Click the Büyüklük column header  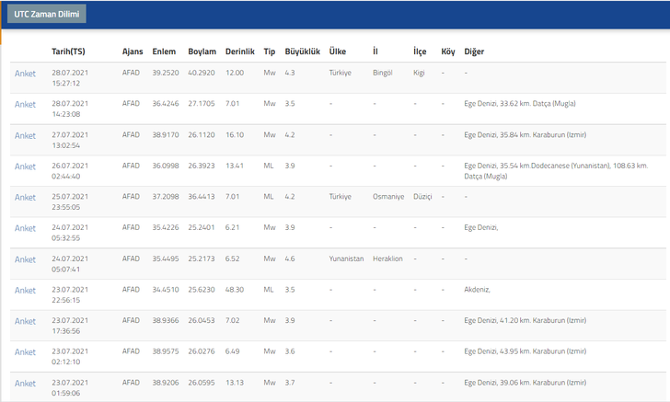pos(301,51)
